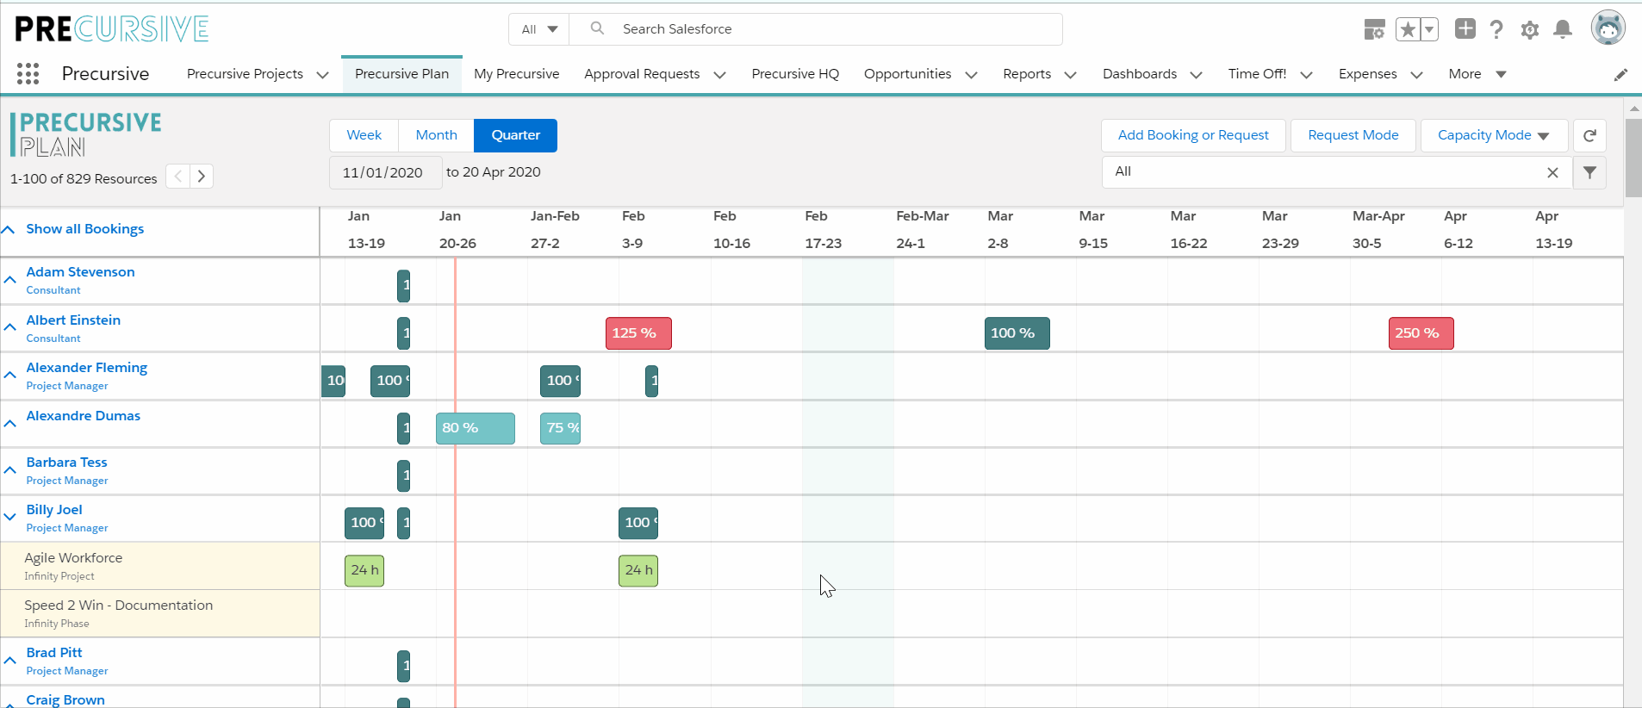Open the More navigation menu
Screen dimensions: 1642x708
[1477, 74]
